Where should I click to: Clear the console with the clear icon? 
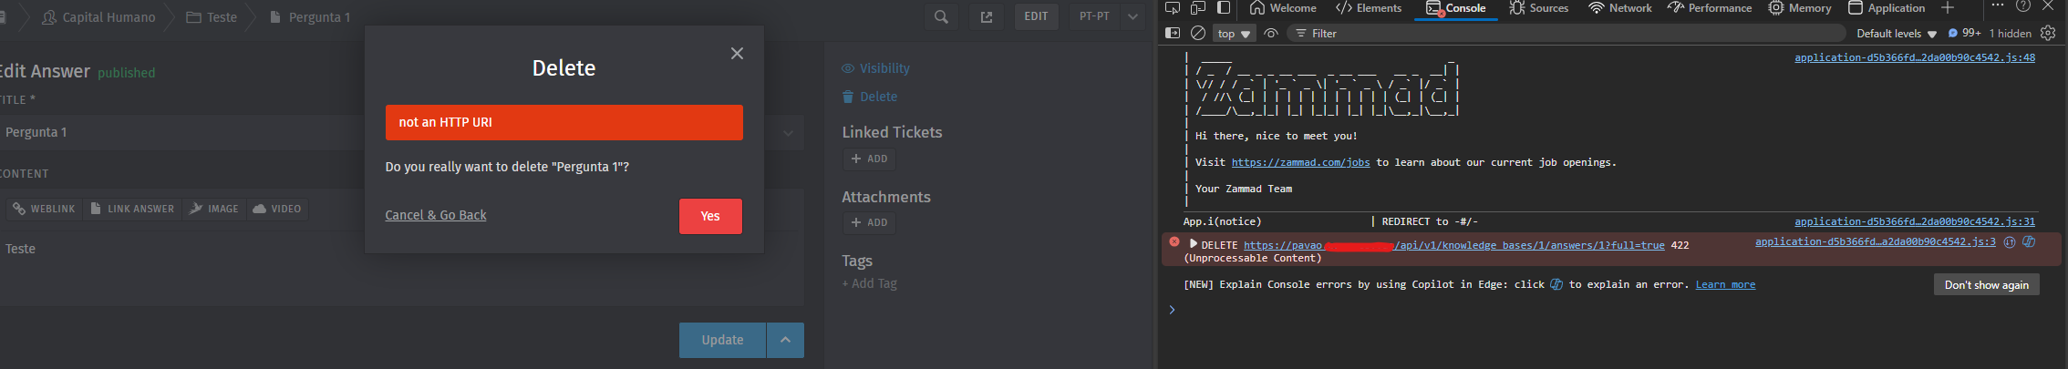(1198, 33)
